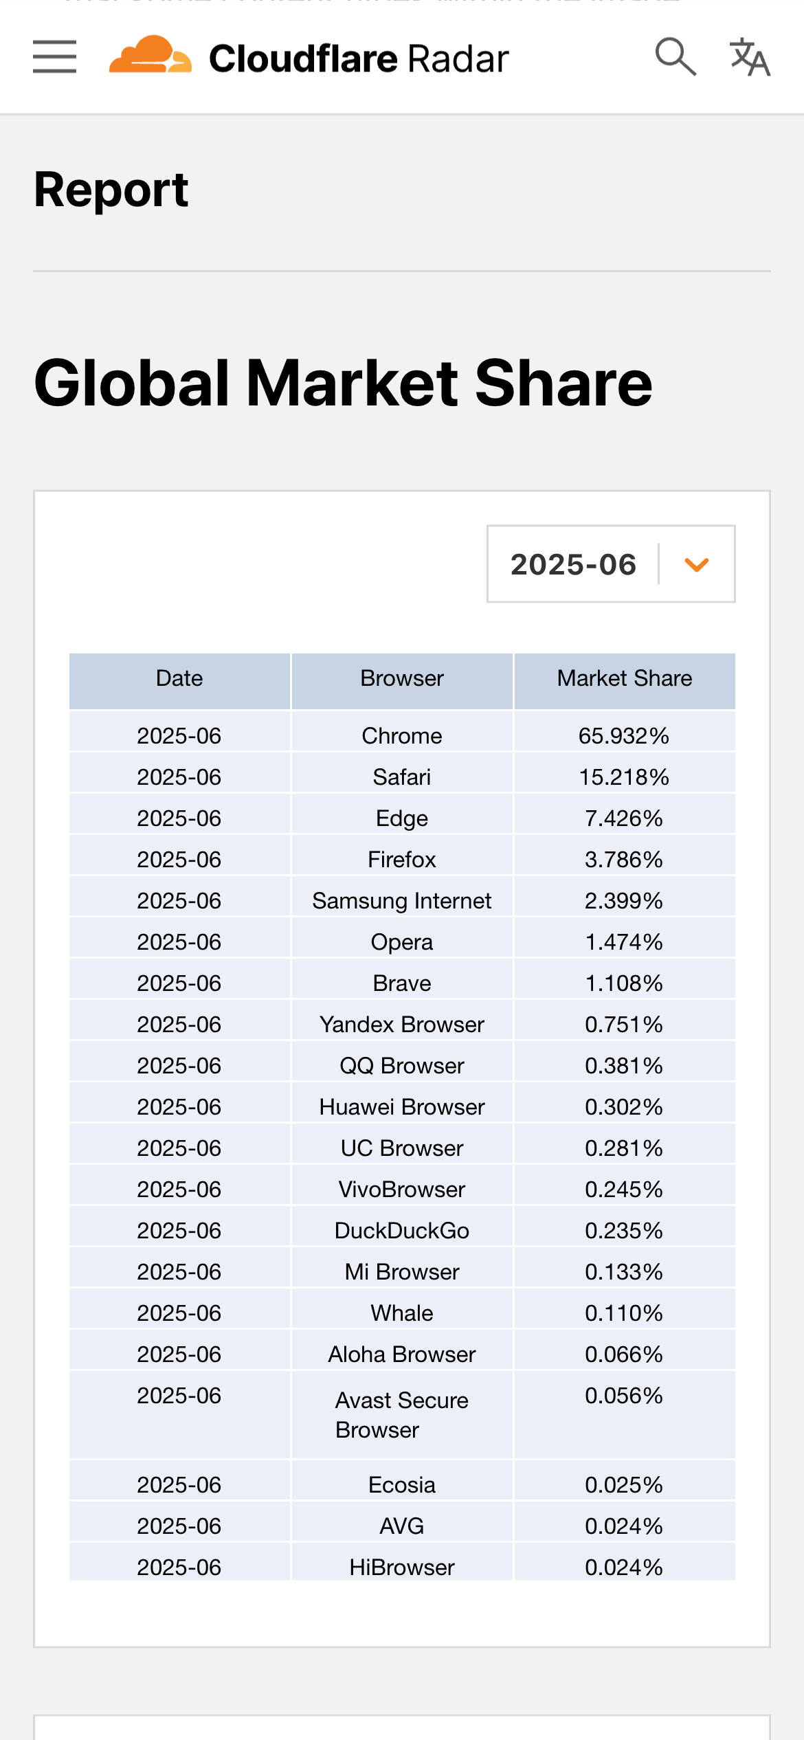Open the language translation icon
Image resolution: width=804 pixels, height=1740 pixels.
750,56
